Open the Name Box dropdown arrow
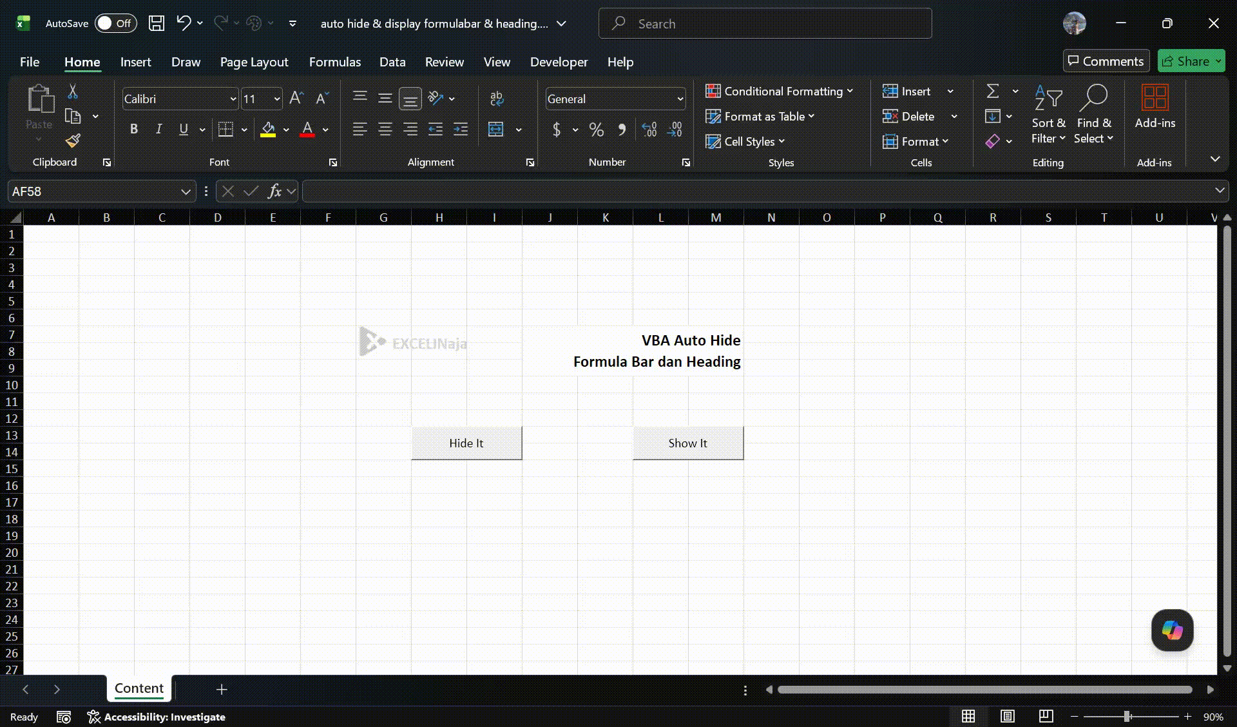 pos(186,191)
